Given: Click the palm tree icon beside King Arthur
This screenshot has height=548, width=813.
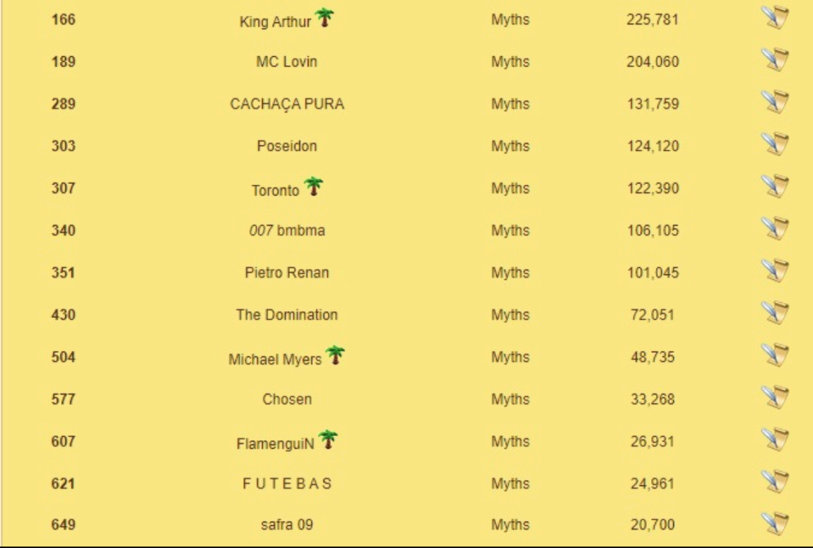Looking at the screenshot, I should coord(325,17).
